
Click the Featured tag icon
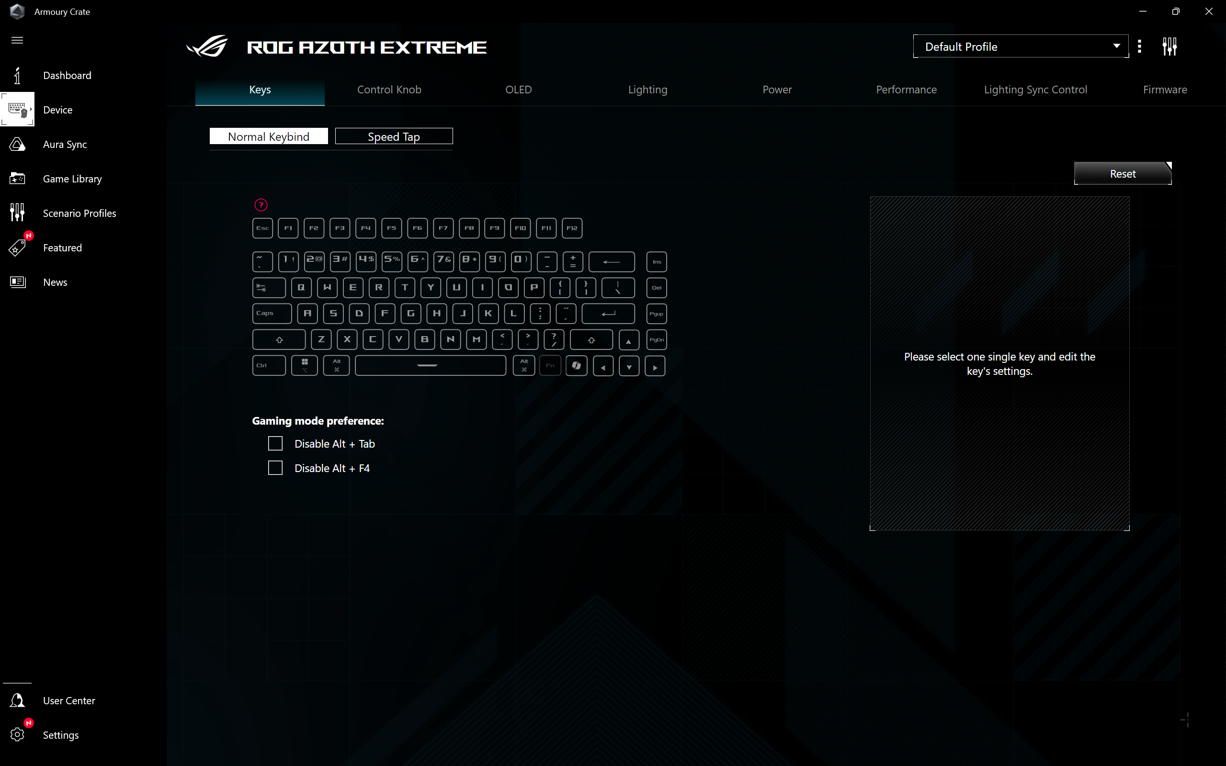(x=17, y=248)
